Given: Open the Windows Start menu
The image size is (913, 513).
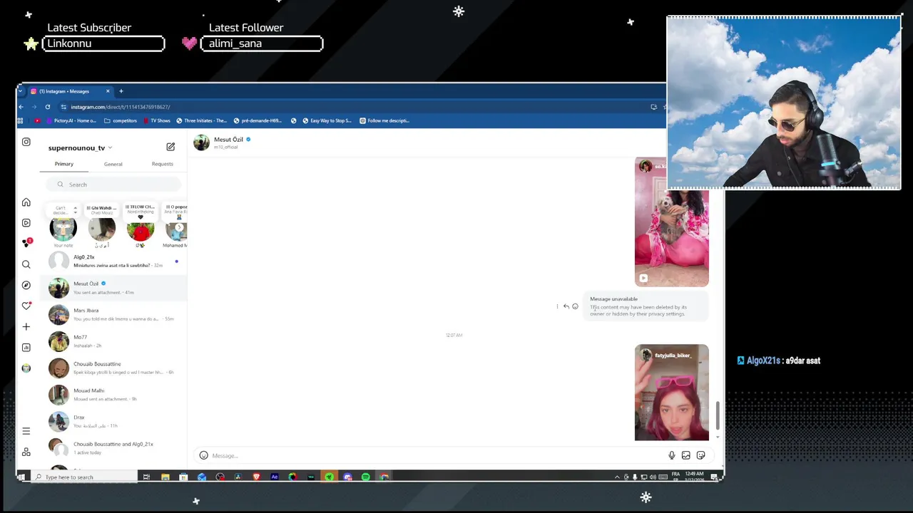Looking at the screenshot, I should tap(21, 477).
